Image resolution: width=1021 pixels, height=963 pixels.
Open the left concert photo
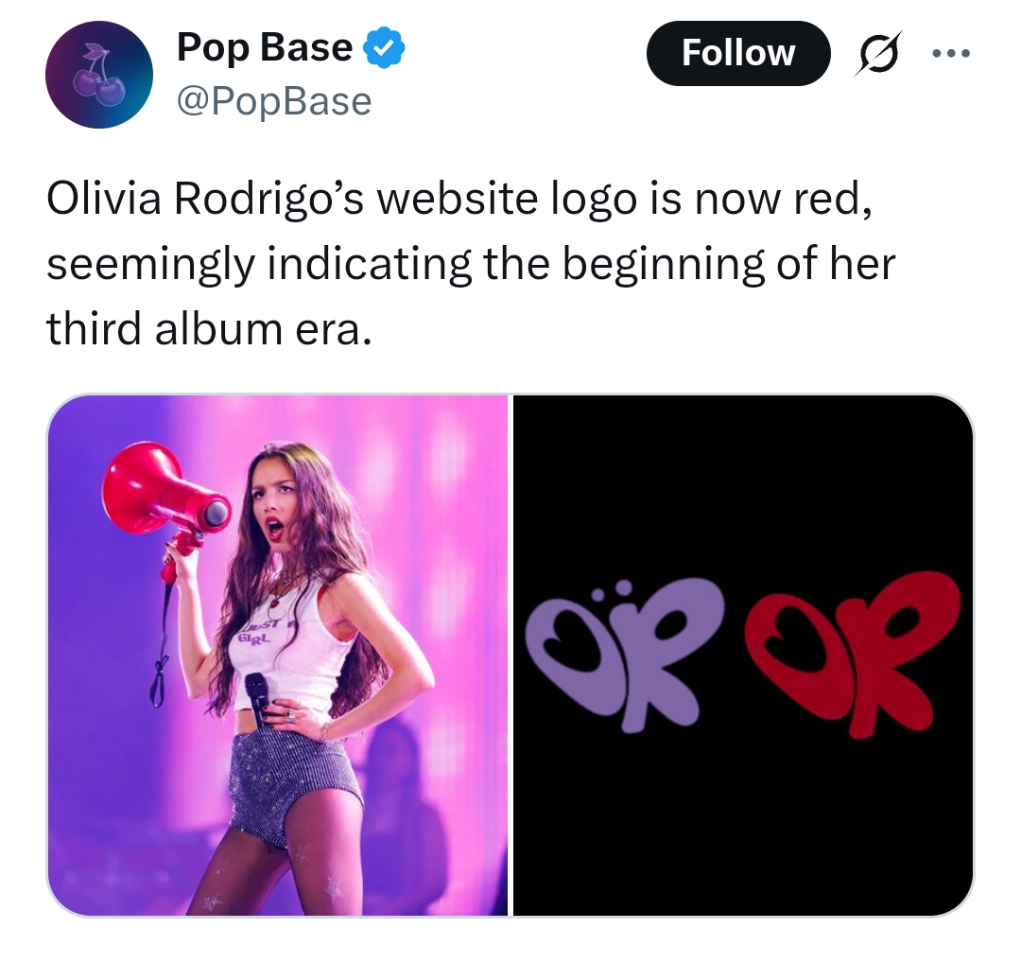[277, 655]
